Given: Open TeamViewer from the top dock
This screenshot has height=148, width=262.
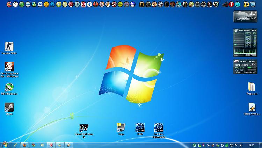Looking at the screenshot, I should [28, 4].
